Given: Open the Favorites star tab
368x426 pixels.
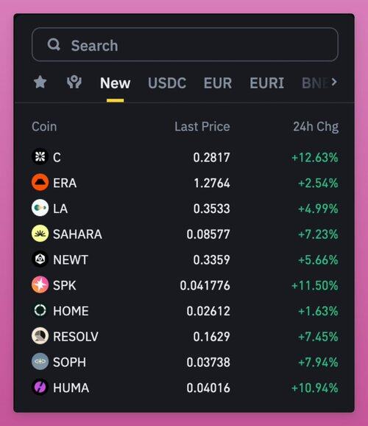Looking at the screenshot, I should click(40, 82).
